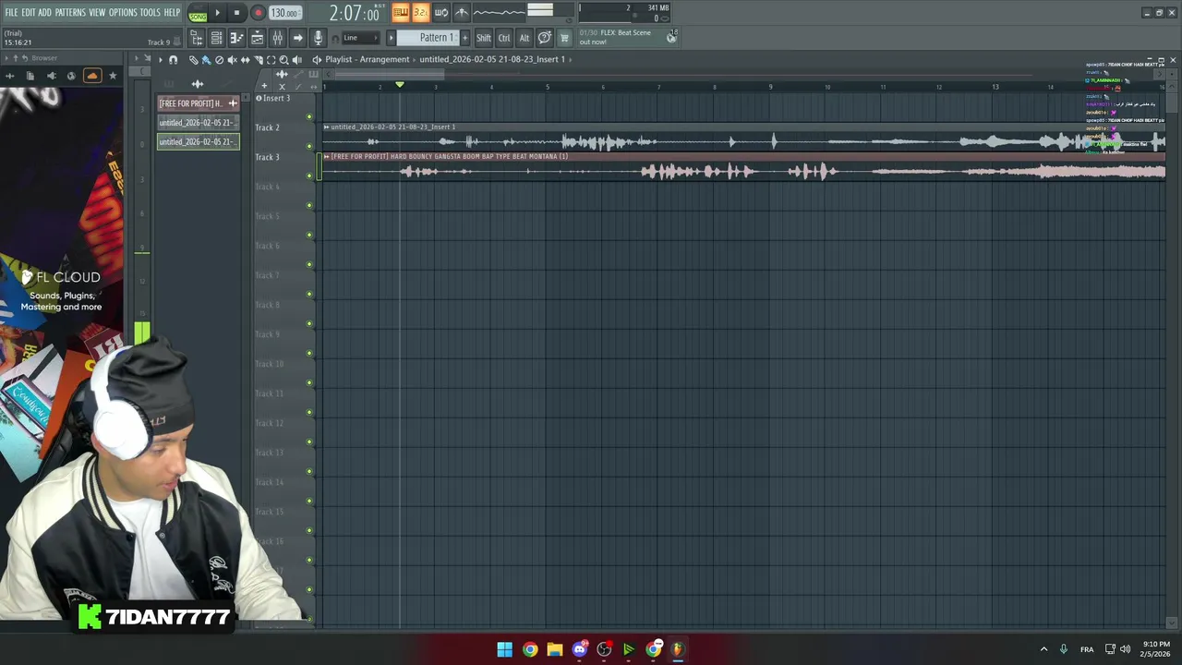Screen dimensions: 1182x665
Task: Click the Playlist - Arrangement breadcrumb
Action: coord(367,59)
